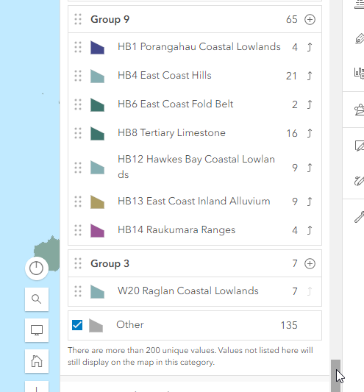The width and height of the screenshot is (364, 392).
Task: Open the chart configuration icon in right toolbar
Action: 360,73
